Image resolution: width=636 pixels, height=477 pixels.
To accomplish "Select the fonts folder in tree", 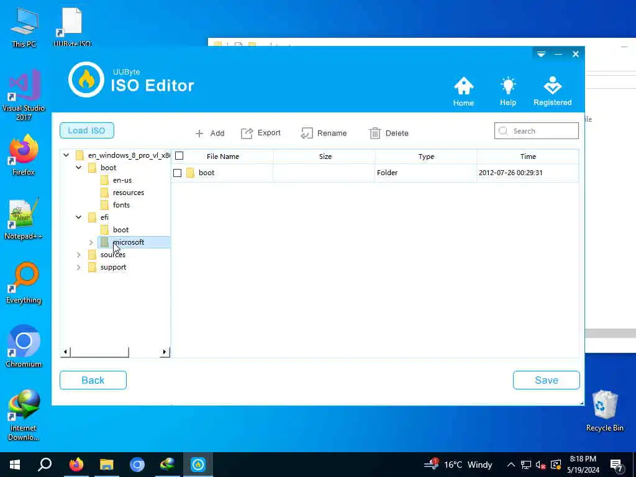I will tap(121, 205).
